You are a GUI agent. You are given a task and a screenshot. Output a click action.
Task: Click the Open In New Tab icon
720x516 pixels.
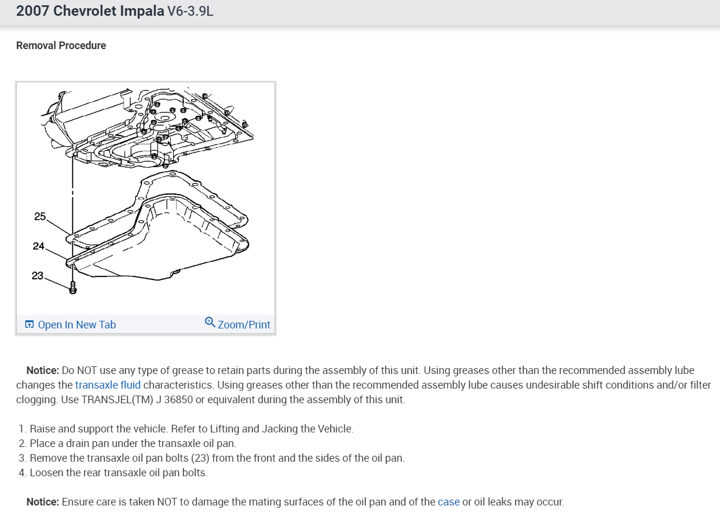click(29, 325)
